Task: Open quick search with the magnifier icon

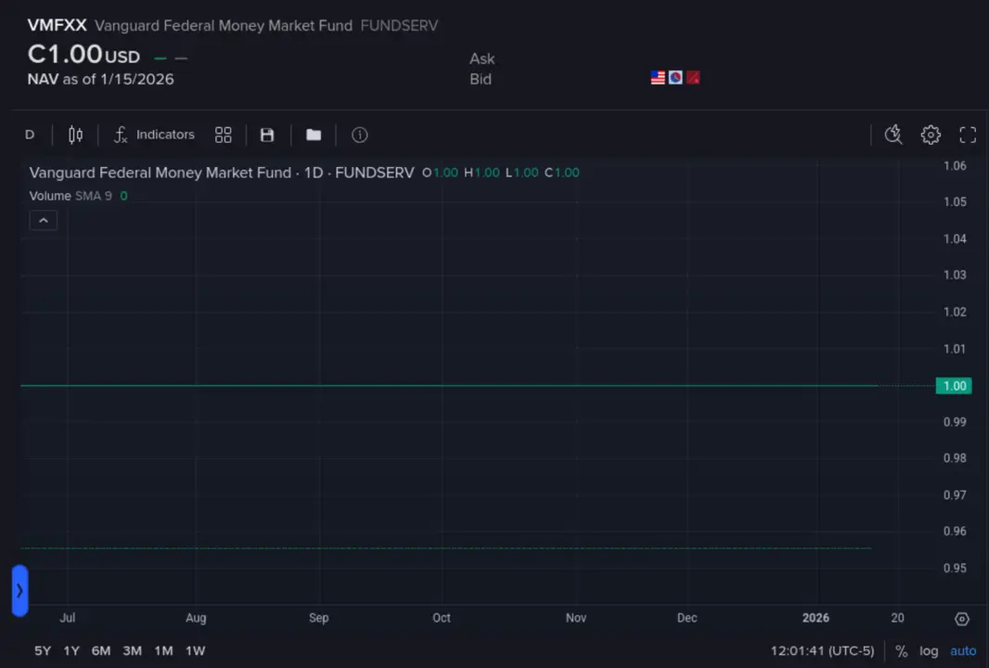Action: coord(893,135)
